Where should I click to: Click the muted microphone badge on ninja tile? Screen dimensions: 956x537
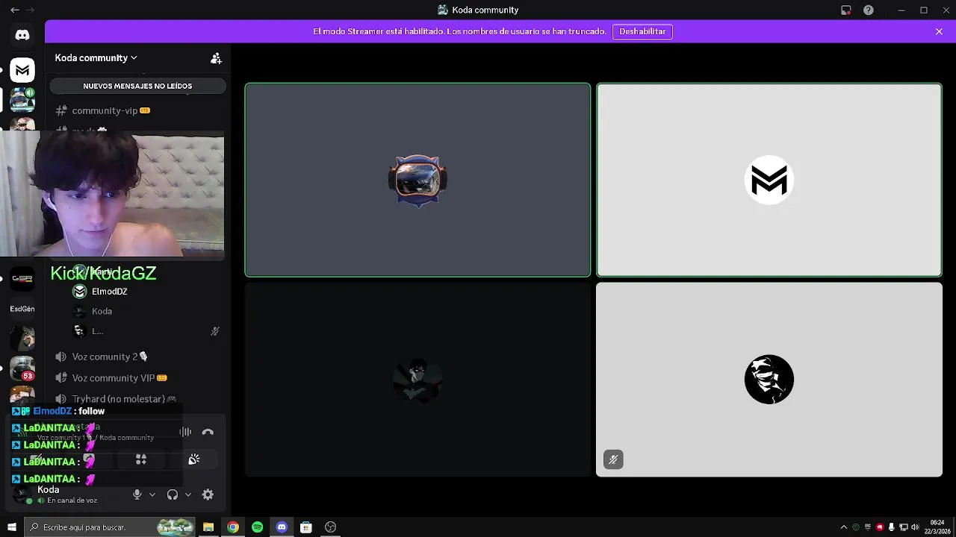click(x=613, y=459)
